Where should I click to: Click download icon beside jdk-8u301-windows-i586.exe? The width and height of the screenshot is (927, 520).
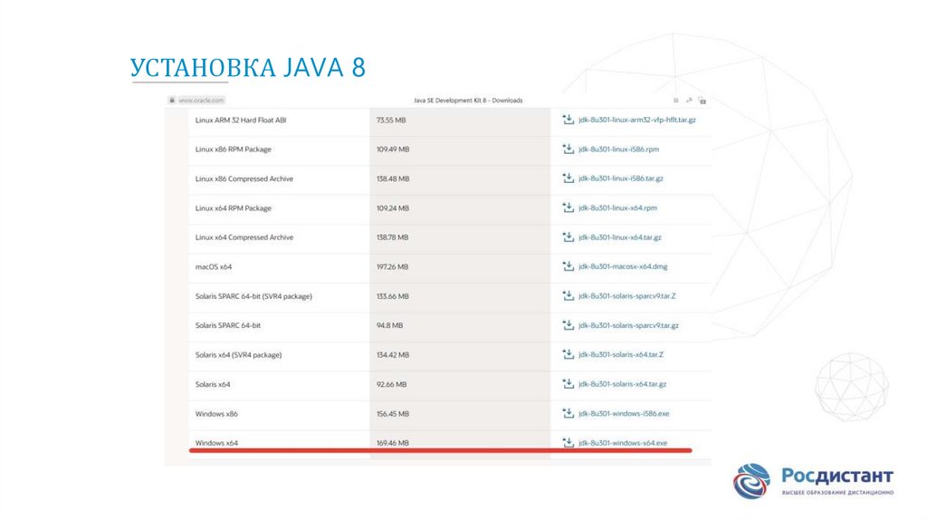[x=569, y=413]
